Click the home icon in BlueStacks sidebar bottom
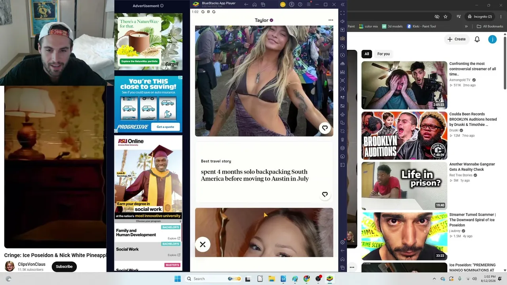The height and width of the screenshot is (285, 507). click(x=343, y=259)
